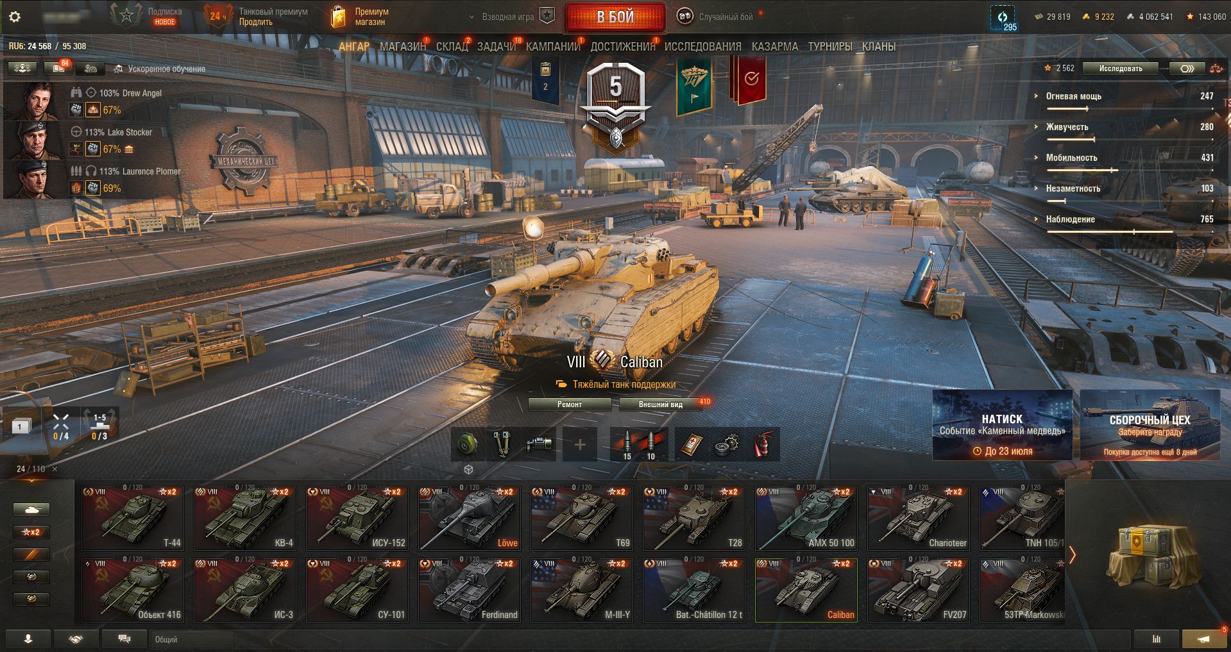Screen dimensions: 1231x652
Task: Select the Löwe tank thumbnail
Action: pos(469,518)
